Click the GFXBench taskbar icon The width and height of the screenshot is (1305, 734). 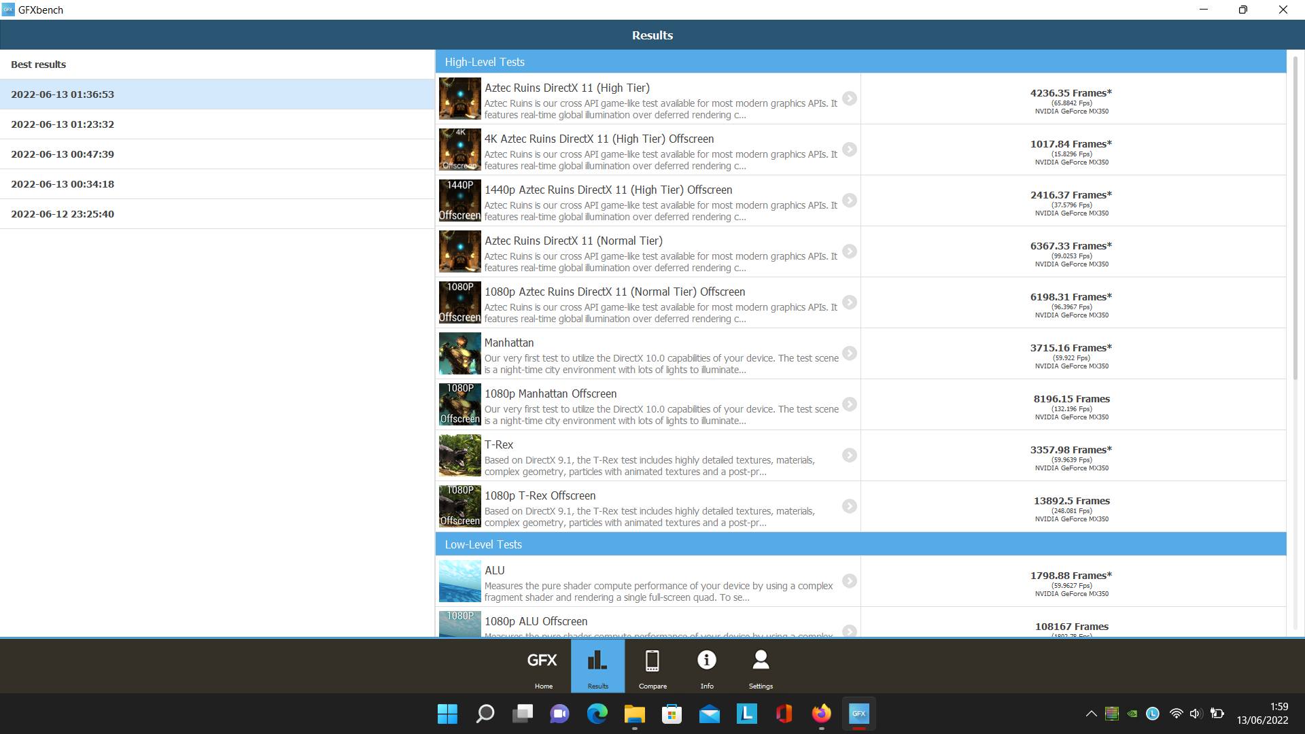click(858, 714)
